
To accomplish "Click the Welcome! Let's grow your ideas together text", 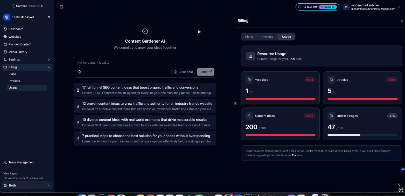I will click(x=145, y=48).
